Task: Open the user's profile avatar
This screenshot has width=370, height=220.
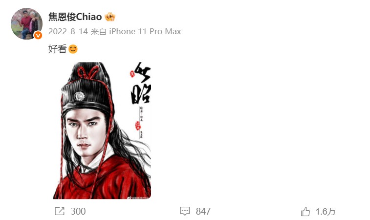Action: 26,23
